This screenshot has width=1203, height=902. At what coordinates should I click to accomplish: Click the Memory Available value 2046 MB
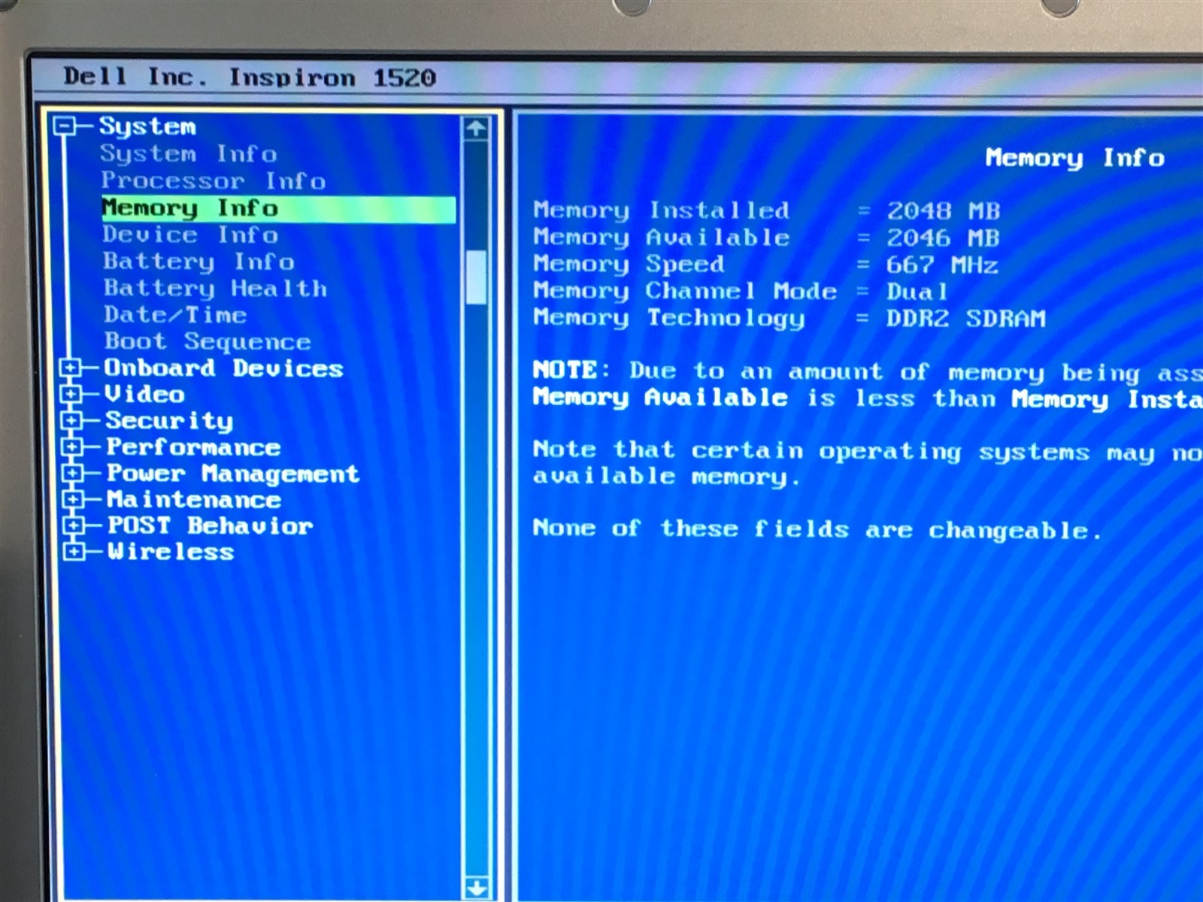pos(943,238)
